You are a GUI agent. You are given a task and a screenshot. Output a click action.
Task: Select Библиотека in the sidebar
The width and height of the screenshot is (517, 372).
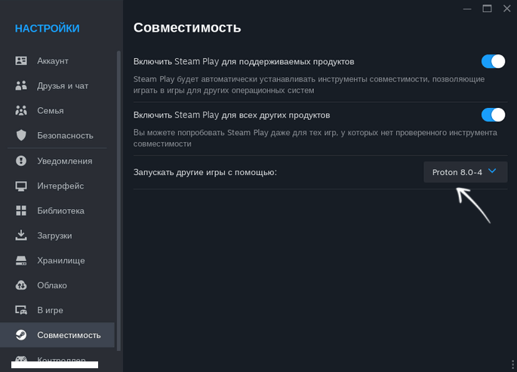[x=57, y=211]
